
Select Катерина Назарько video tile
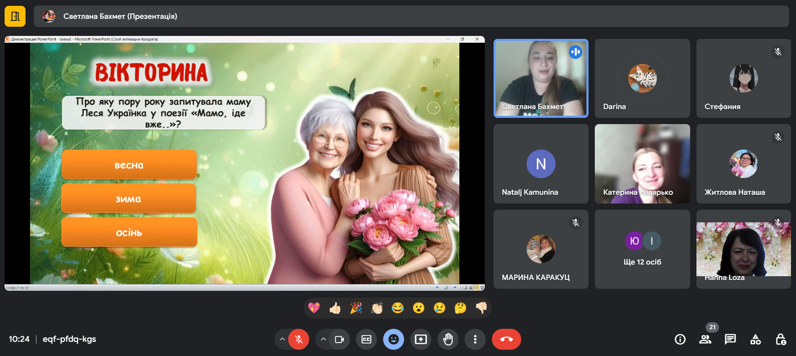tap(642, 164)
